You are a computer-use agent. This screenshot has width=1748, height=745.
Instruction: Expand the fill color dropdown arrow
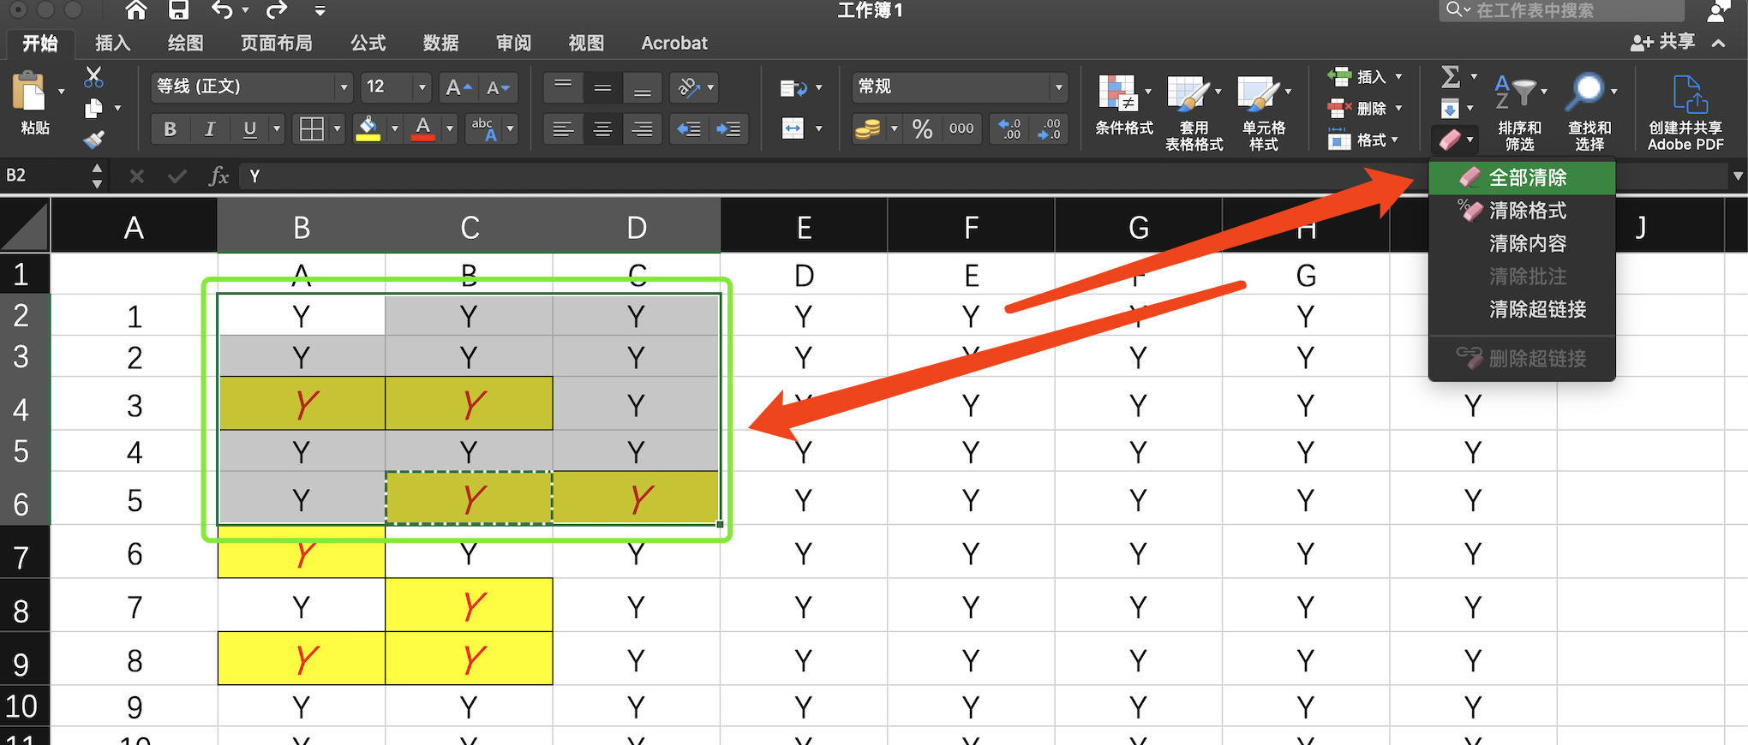click(394, 129)
